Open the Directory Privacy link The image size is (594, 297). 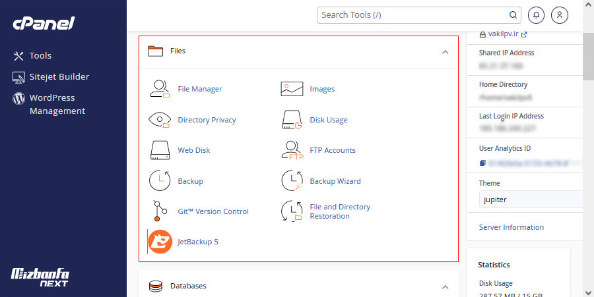207,120
